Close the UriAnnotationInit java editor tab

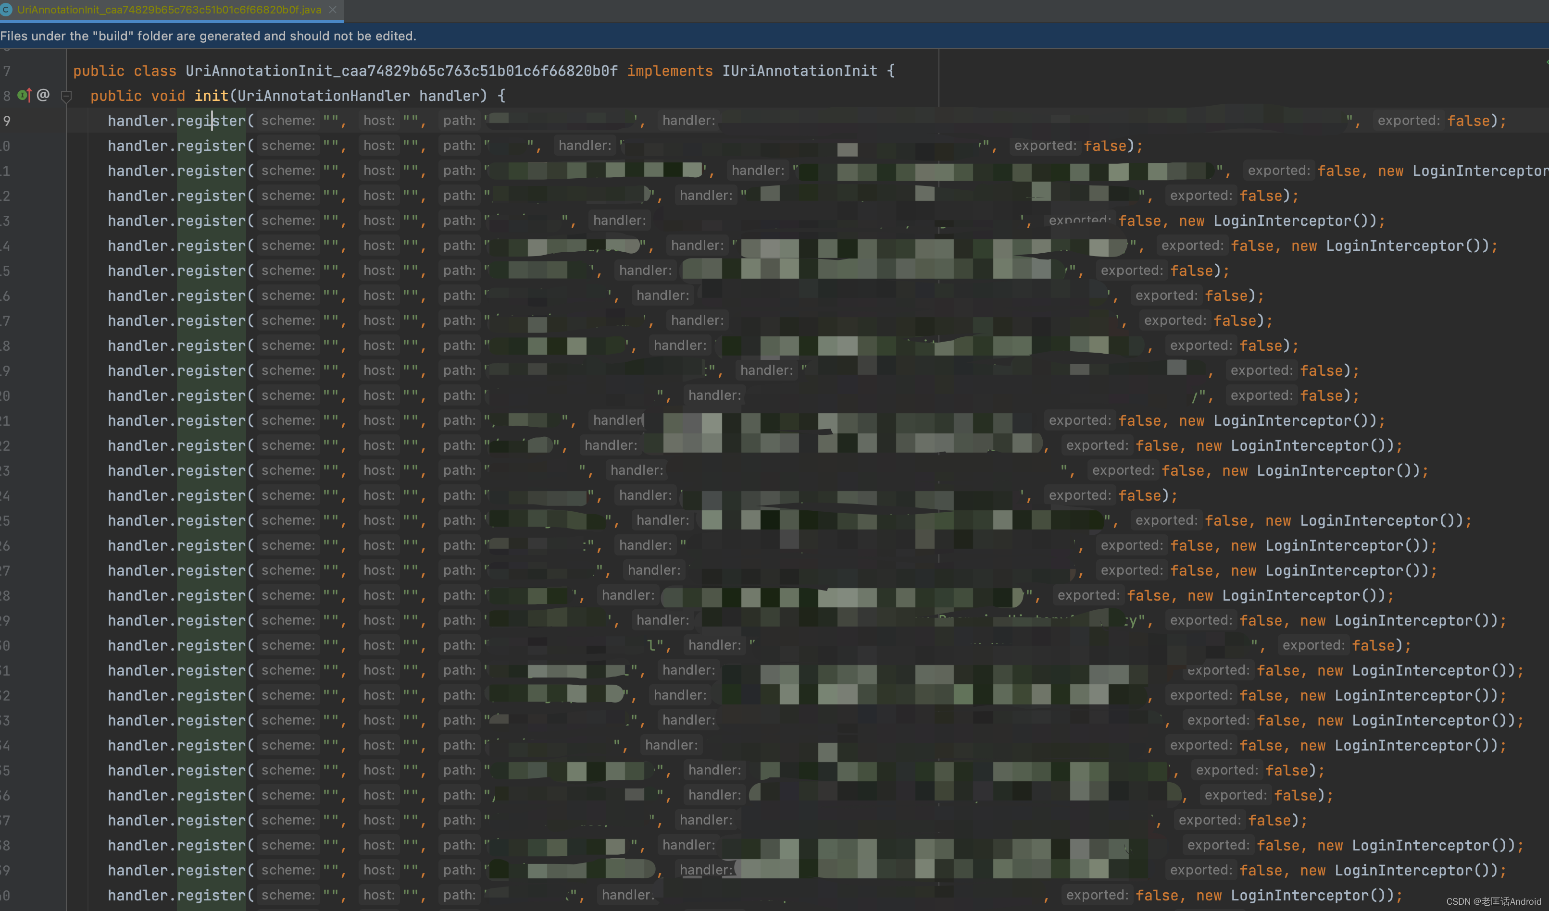click(x=333, y=10)
